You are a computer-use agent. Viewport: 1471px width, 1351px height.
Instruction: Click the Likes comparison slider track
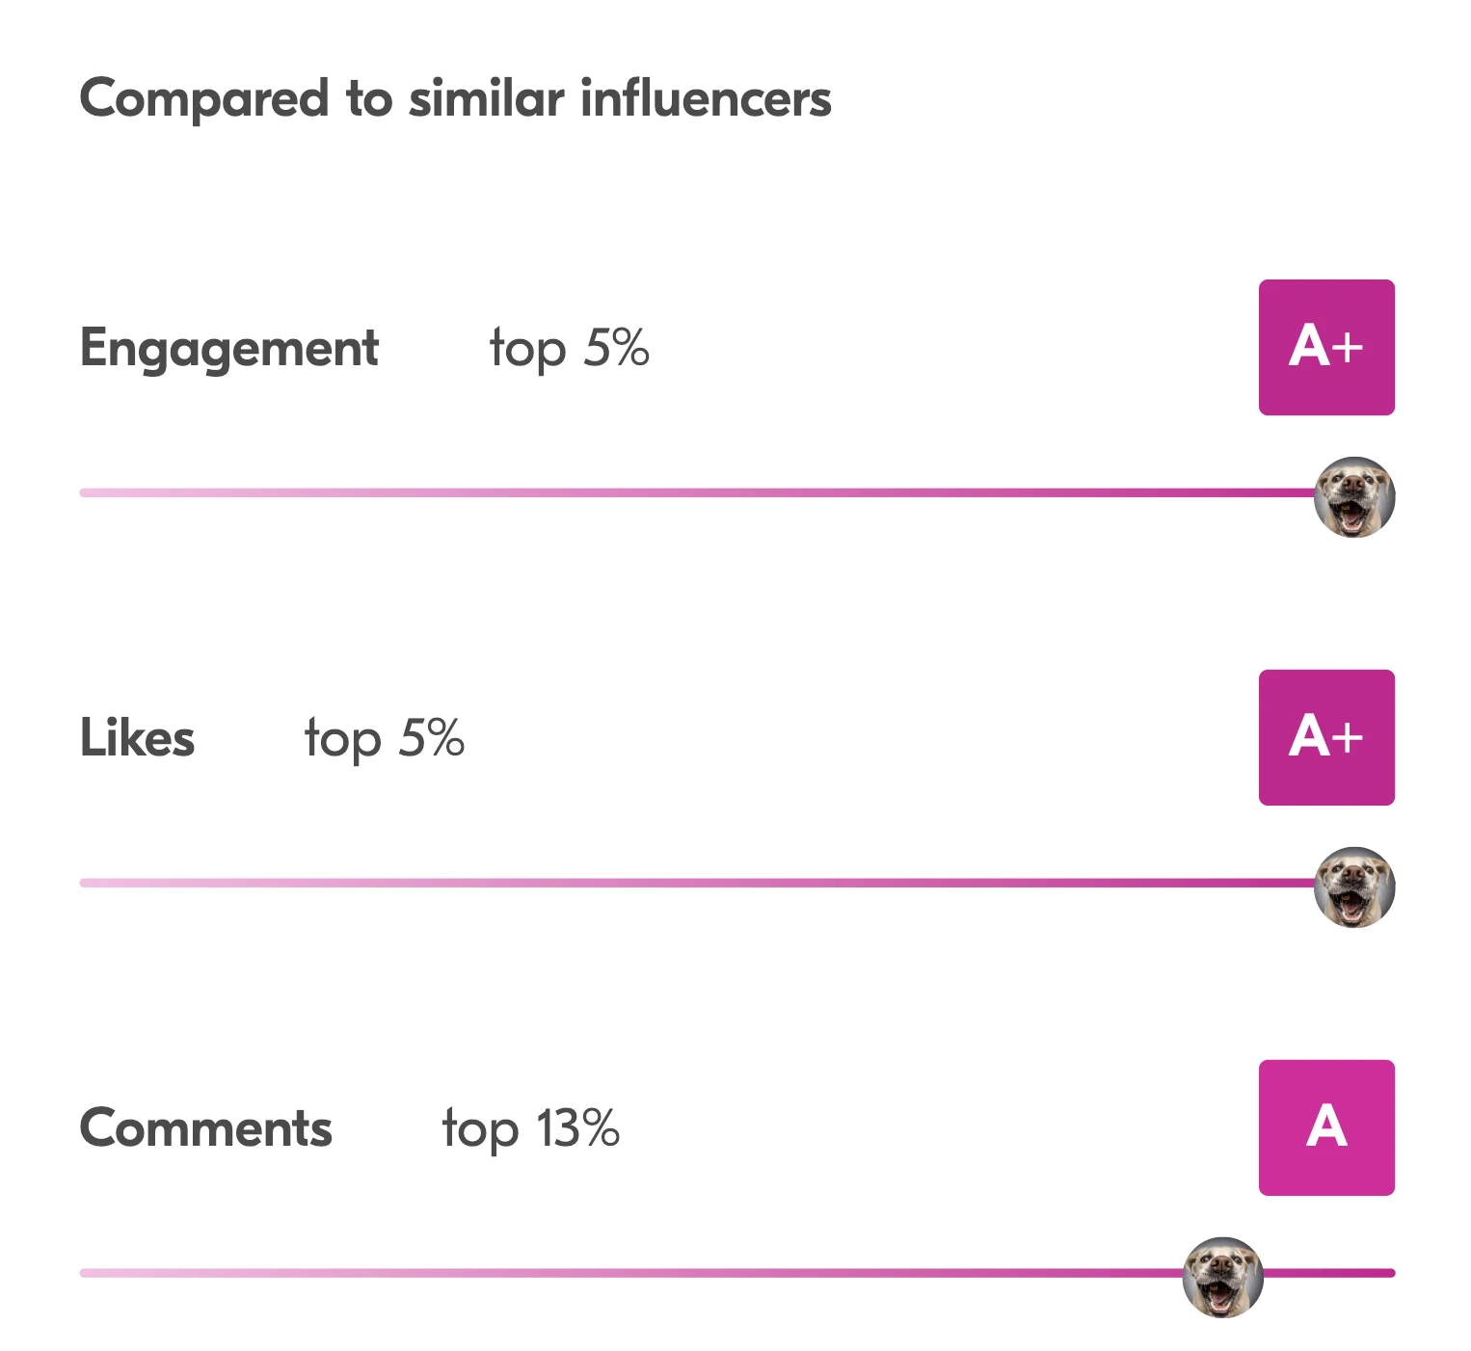point(694,884)
